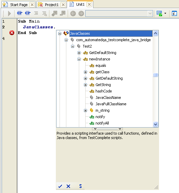The width and height of the screenshot is (179, 193).
Task: Click the comment block lines icon
Action: (x=36, y=13)
